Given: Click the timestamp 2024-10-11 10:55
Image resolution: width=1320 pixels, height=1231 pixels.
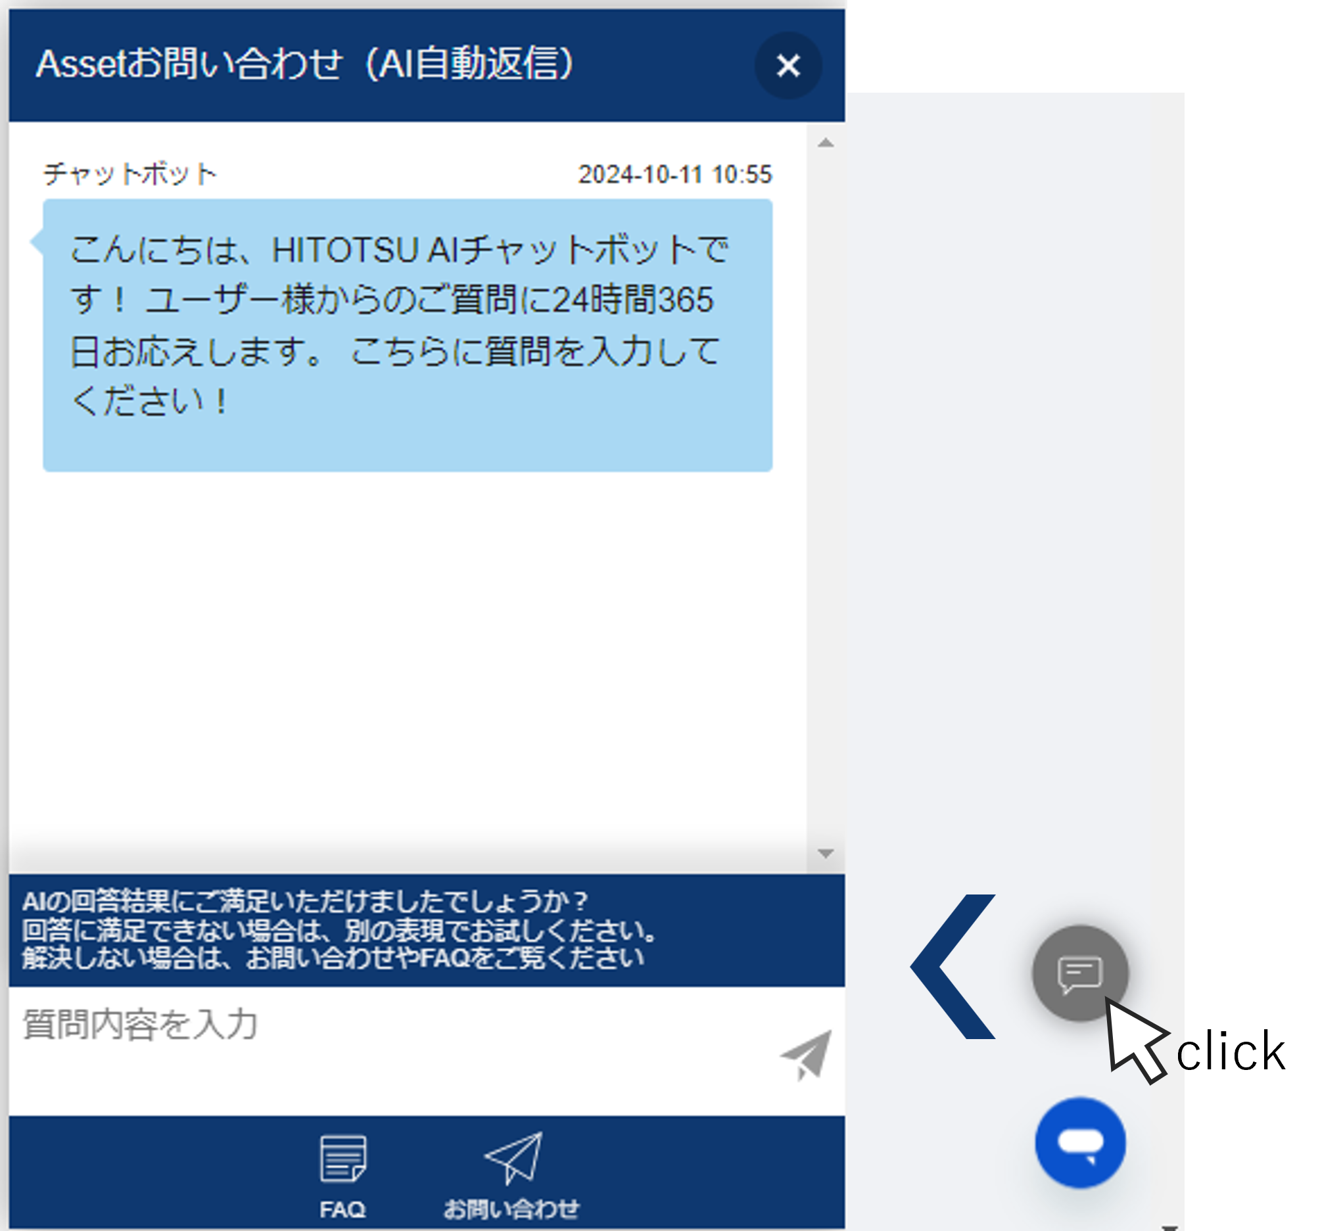Looking at the screenshot, I should point(675,175).
